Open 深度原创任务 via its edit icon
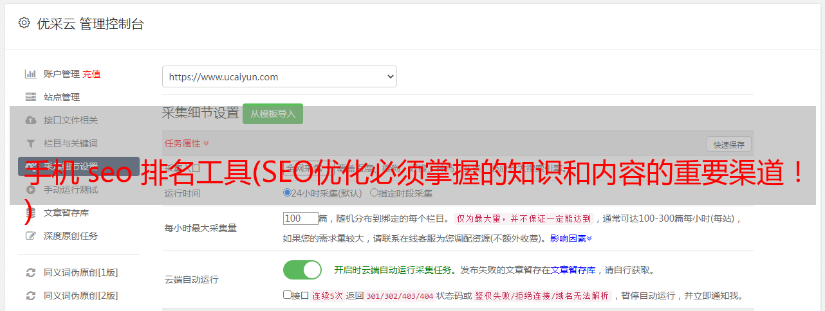The image size is (825, 311). point(30,236)
